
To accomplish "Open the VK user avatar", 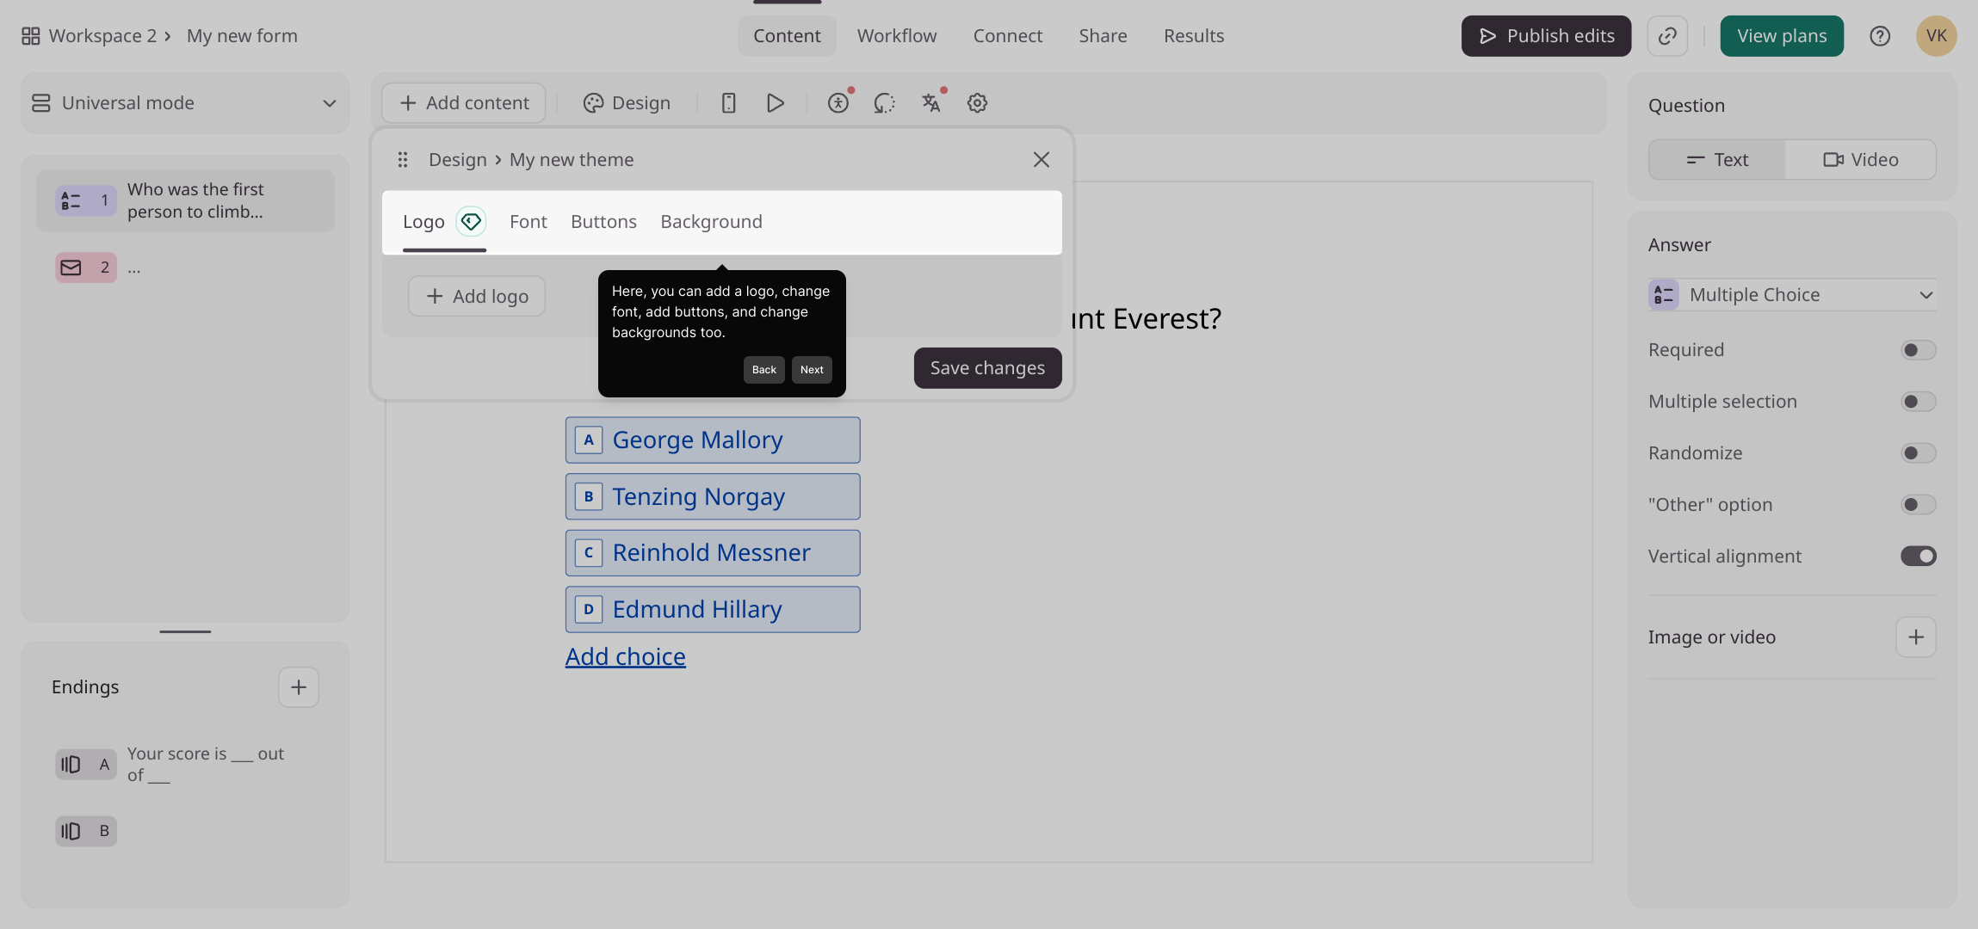I will click(1937, 36).
